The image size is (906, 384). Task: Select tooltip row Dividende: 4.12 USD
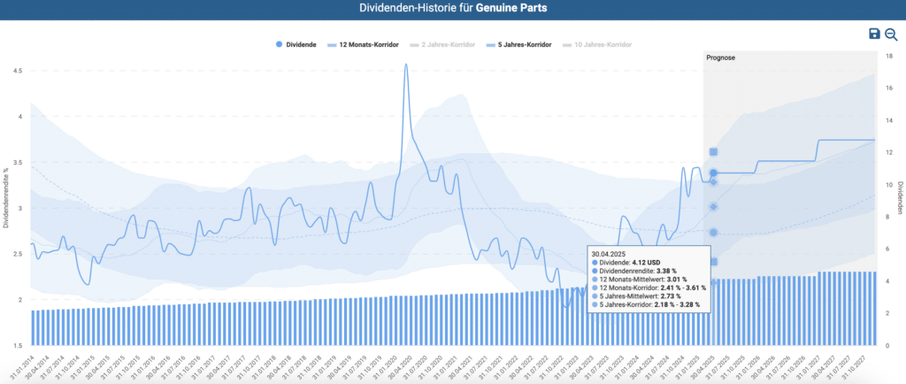click(x=627, y=262)
